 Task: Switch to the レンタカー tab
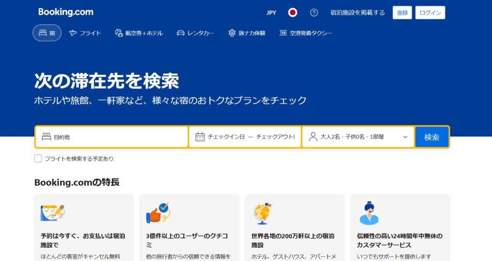(195, 33)
